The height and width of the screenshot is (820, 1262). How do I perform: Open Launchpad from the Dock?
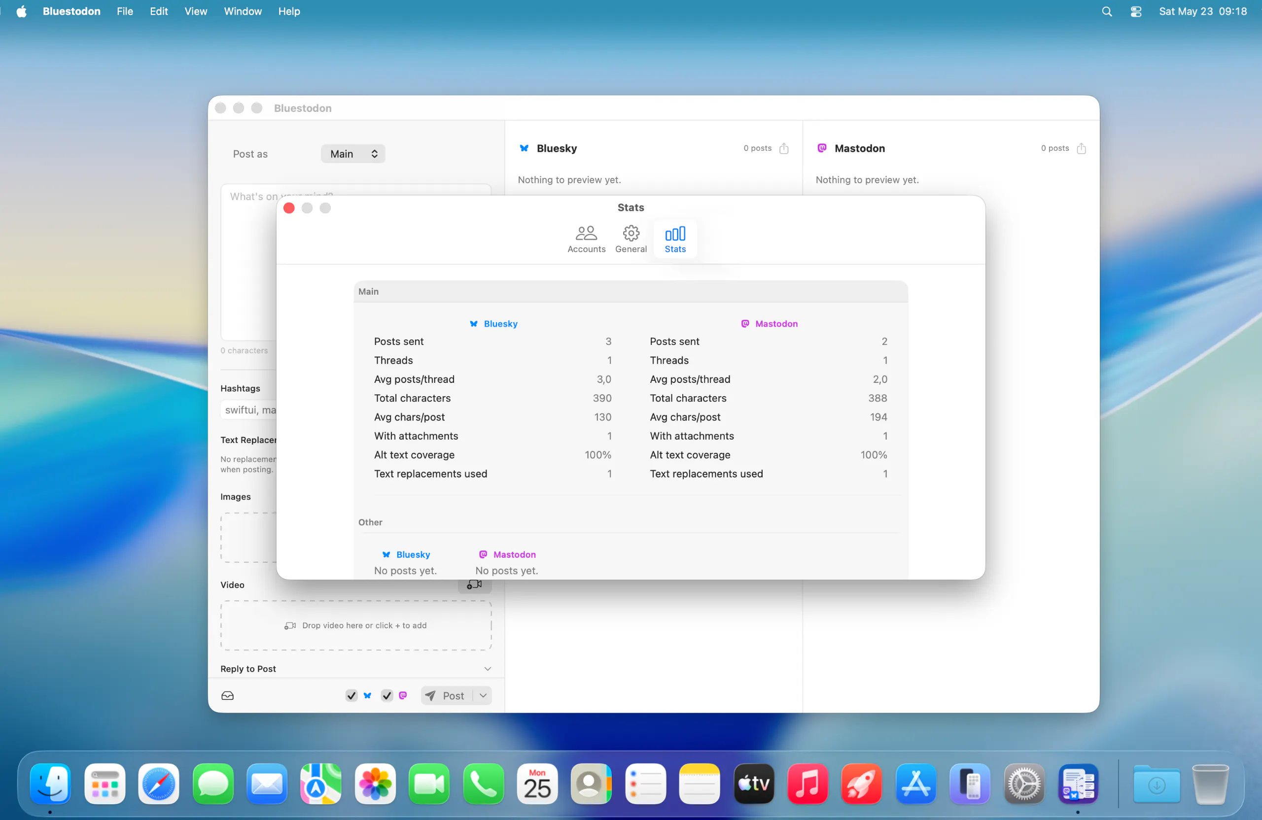pyautogui.click(x=105, y=784)
